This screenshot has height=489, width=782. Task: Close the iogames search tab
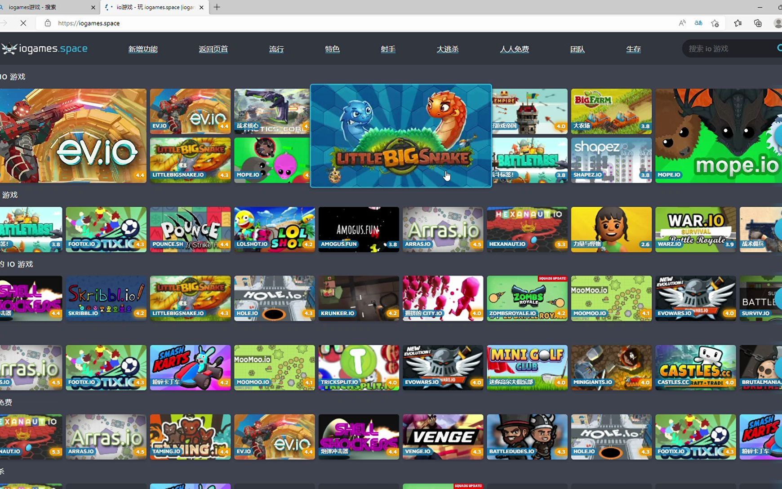(x=93, y=7)
